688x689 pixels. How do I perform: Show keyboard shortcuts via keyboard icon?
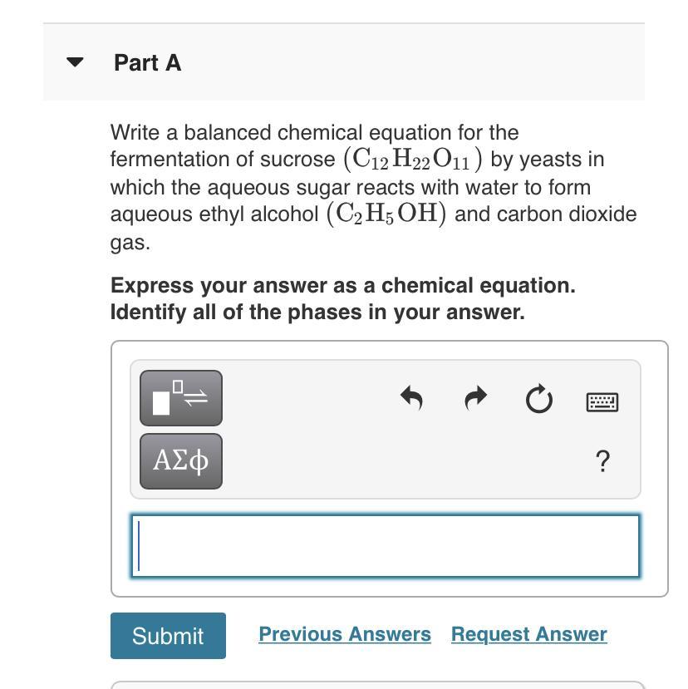pos(602,402)
